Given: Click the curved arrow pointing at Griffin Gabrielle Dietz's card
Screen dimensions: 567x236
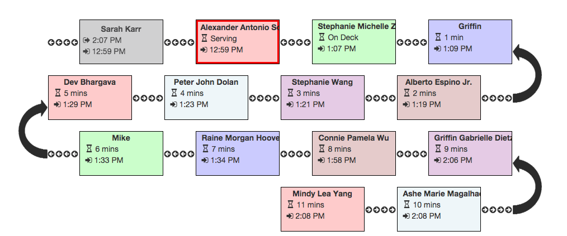Looking at the screenshot, I should tap(527, 185).
